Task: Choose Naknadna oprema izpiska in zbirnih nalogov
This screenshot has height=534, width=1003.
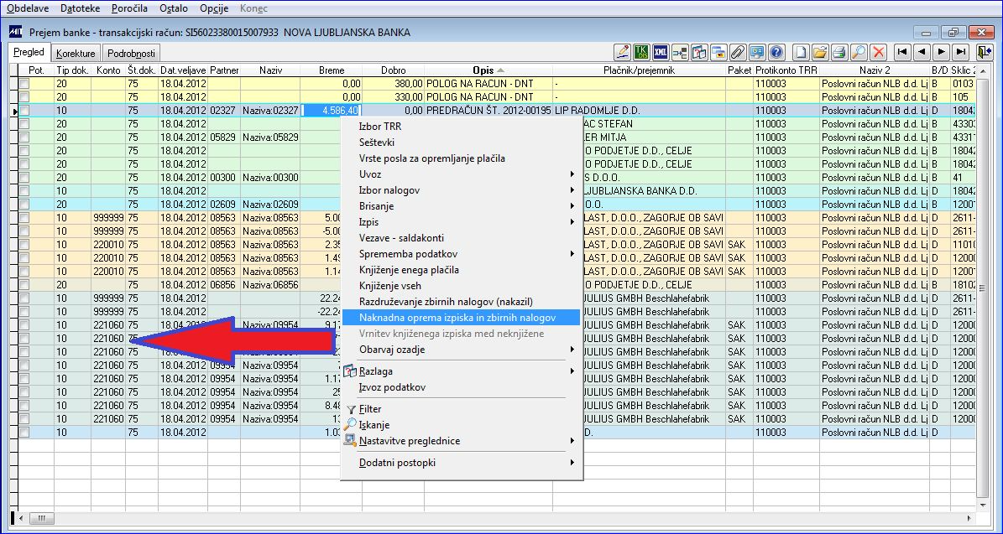Action: point(457,318)
